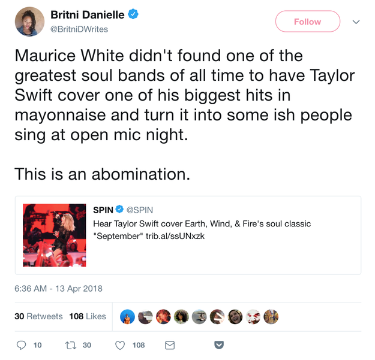Save tweet using the Pocket icon
The image size is (375, 360).
219,345
